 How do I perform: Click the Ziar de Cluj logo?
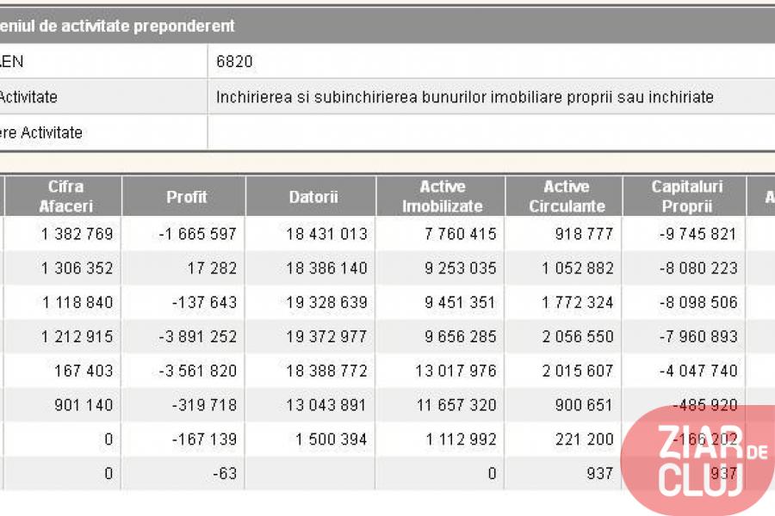pos(698,461)
